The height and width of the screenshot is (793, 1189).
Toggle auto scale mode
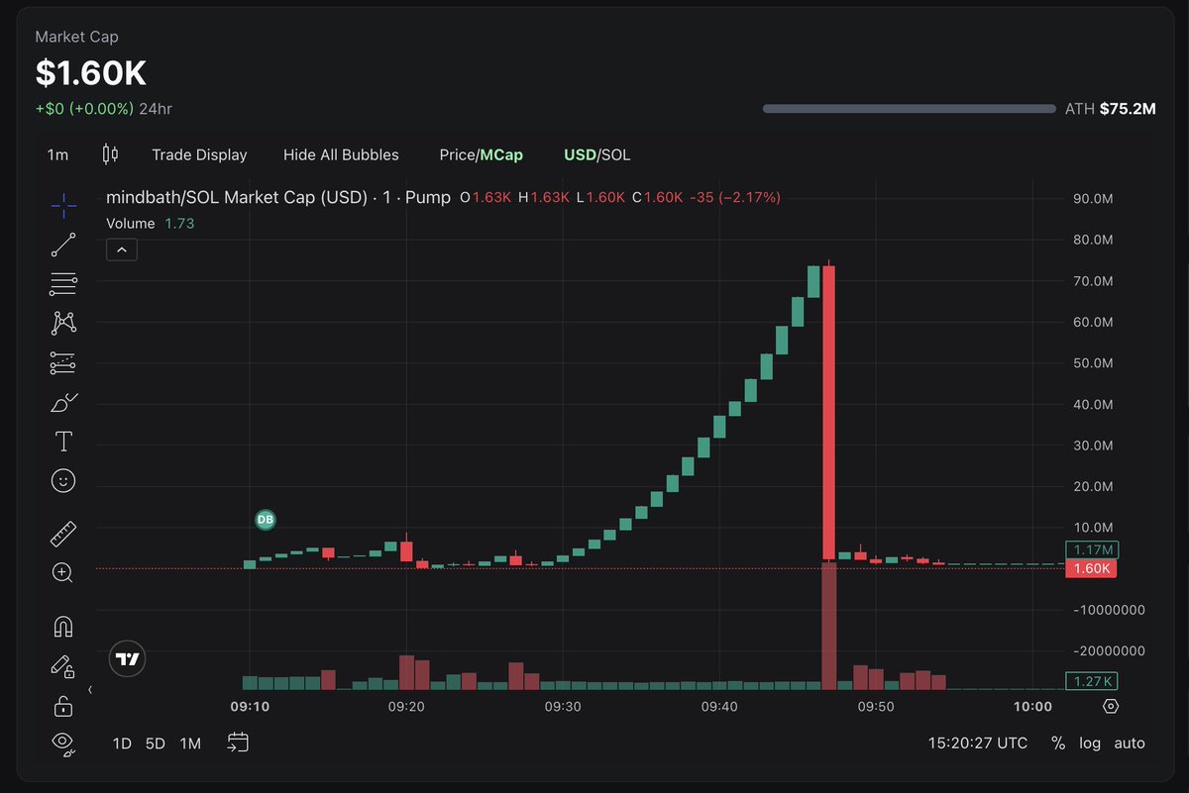(x=1130, y=743)
